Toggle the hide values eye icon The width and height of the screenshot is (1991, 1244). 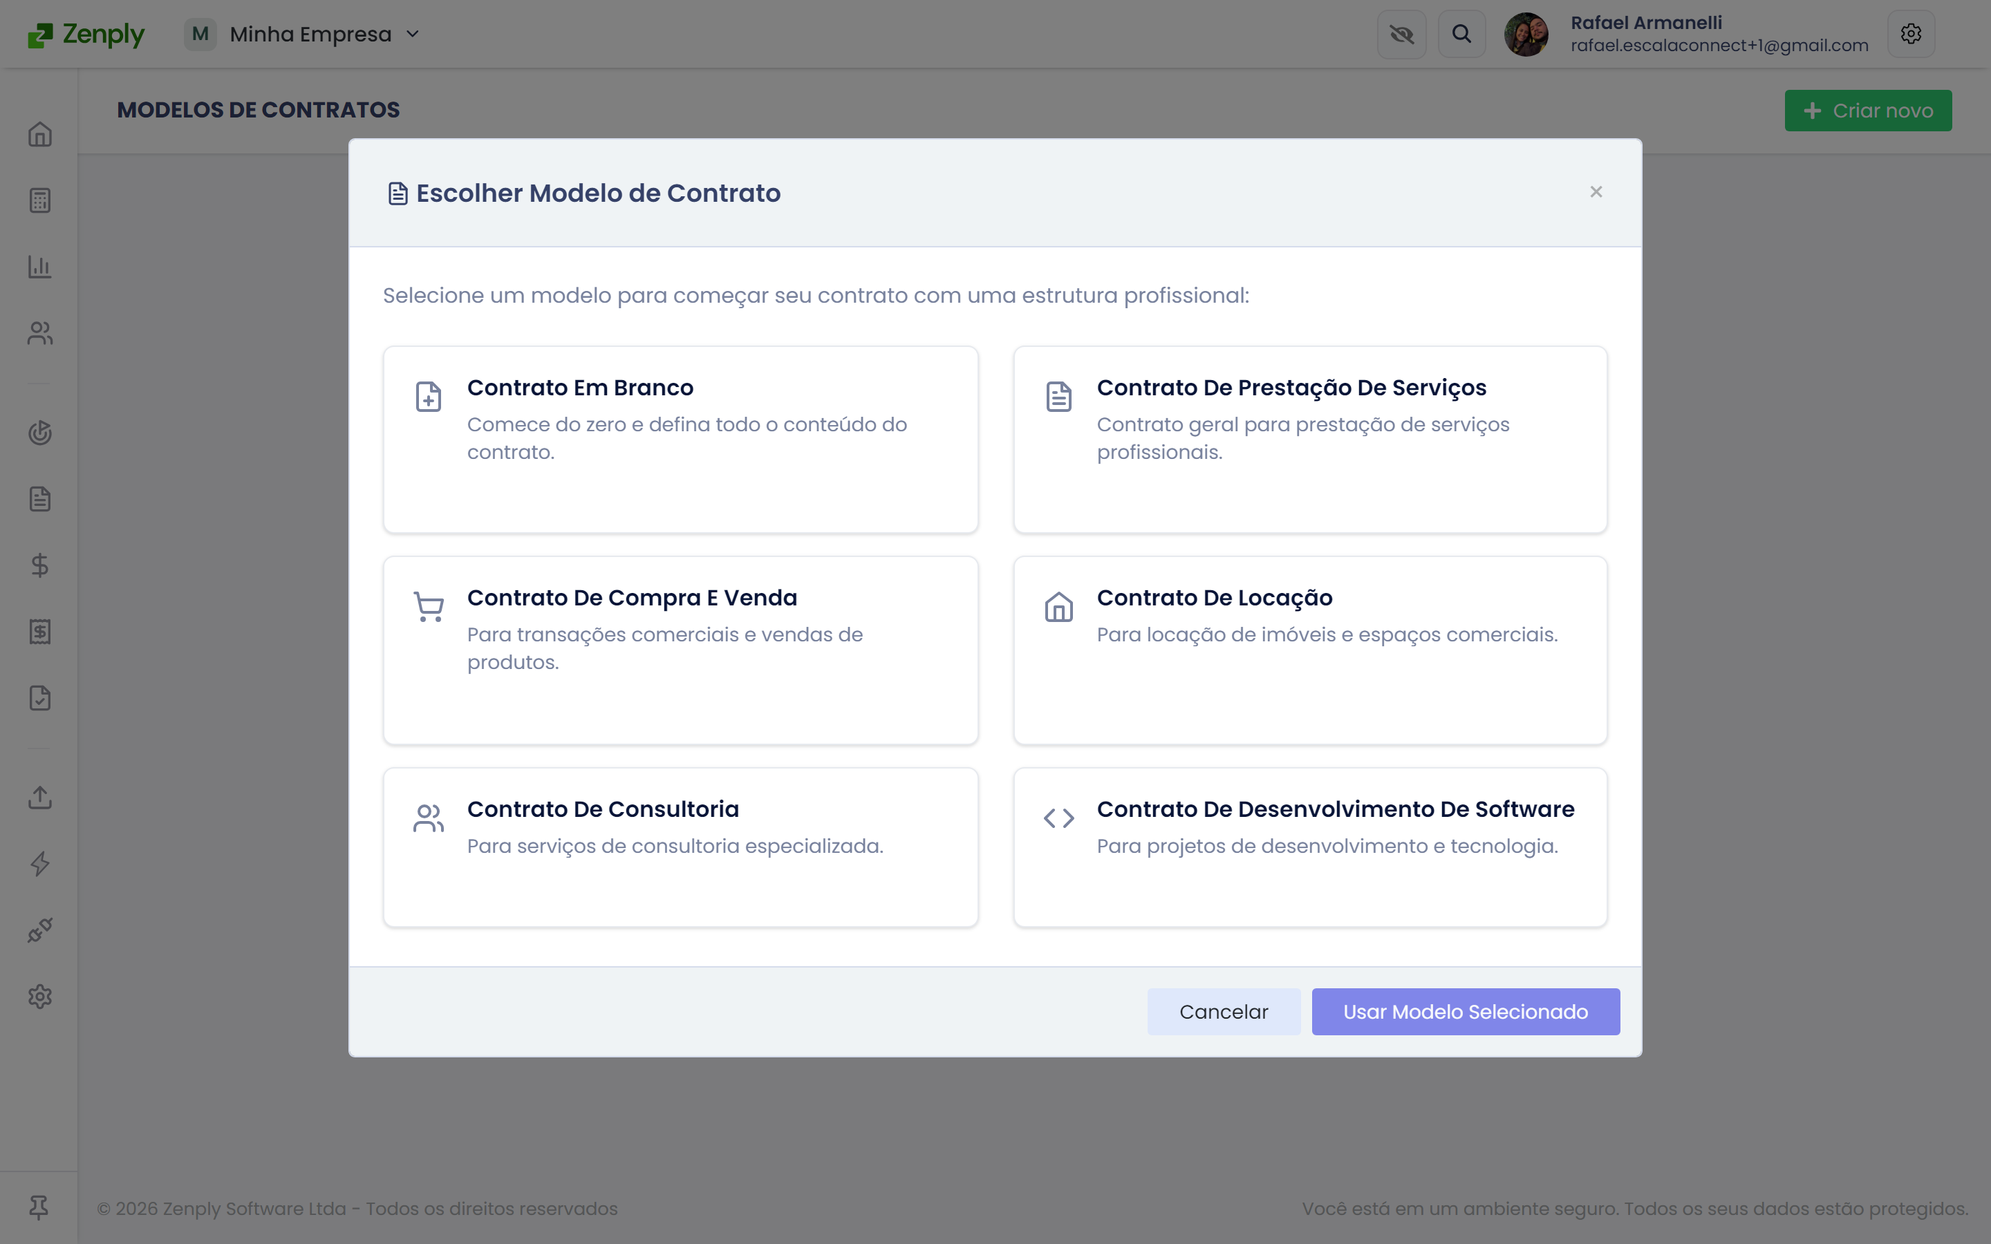coord(1401,34)
